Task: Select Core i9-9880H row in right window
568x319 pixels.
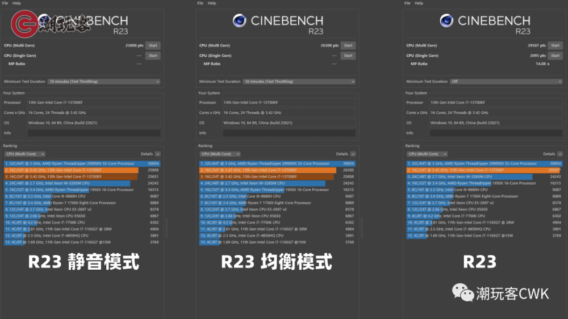Action: pyautogui.click(x=485, y=190)
